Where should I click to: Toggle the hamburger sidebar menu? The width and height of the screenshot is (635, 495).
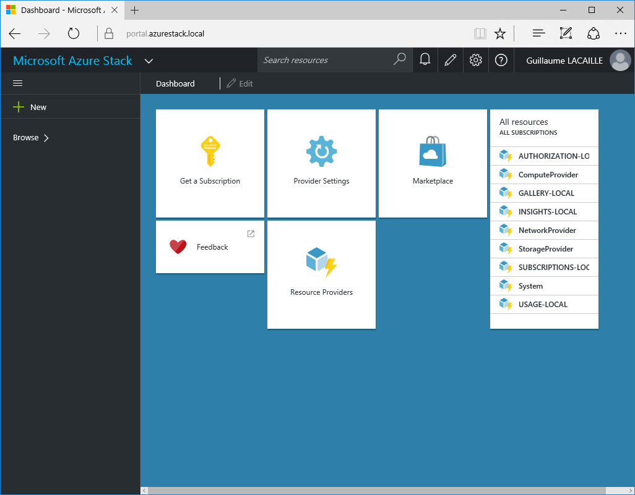(x=18, y=83)
